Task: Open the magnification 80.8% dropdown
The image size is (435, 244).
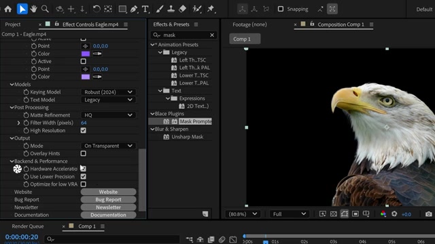Action: (x=243, y=214)
